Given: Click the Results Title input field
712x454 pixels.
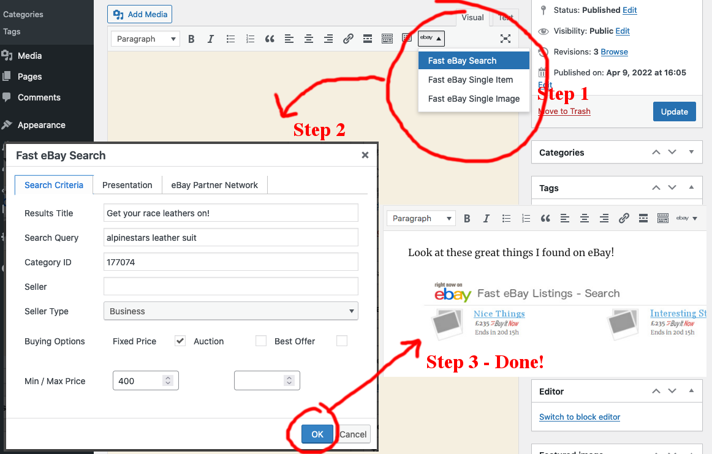Looking at the screenshot, I should tap(230, 213).
